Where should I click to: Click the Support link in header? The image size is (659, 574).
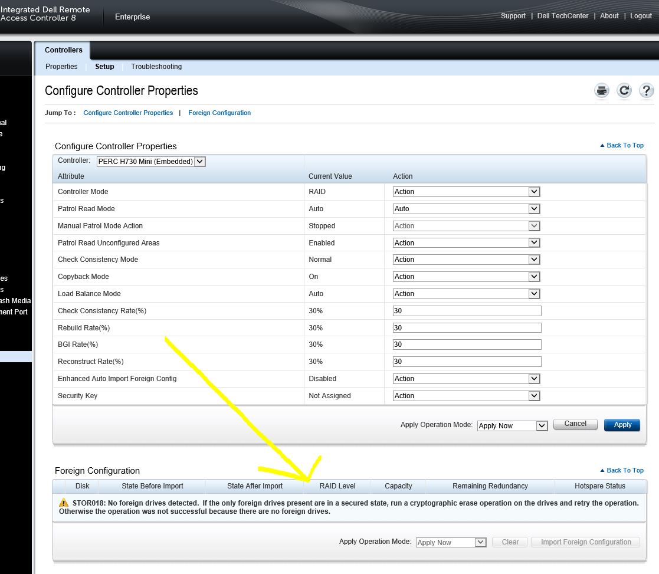click(x=513, y=15)
